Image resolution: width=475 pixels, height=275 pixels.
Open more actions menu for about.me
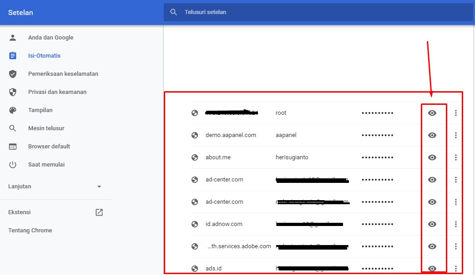click(x=455, y=157)
